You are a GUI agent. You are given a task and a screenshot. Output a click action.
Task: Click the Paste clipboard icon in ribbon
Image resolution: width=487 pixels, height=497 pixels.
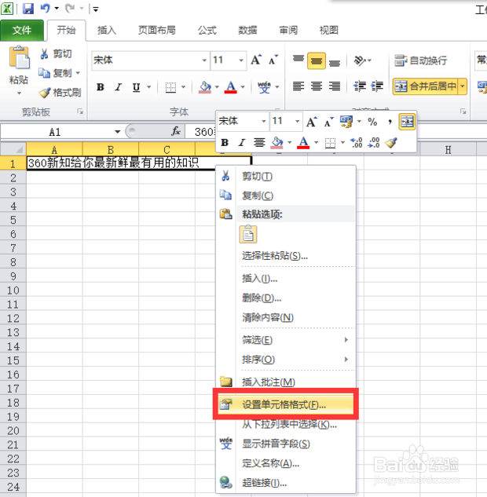tap(19, 57)
